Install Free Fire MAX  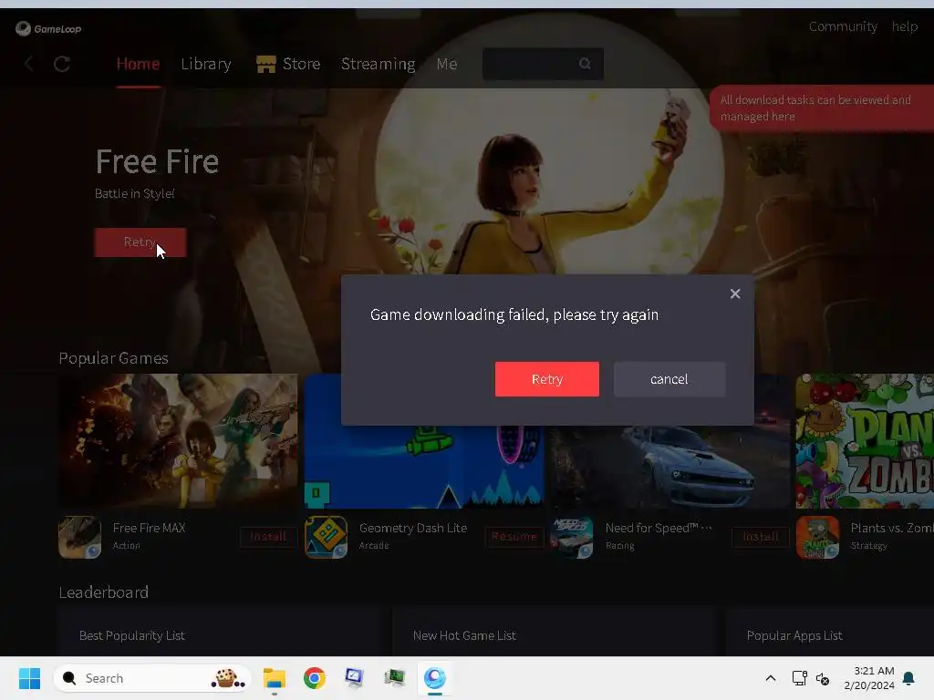268,537
